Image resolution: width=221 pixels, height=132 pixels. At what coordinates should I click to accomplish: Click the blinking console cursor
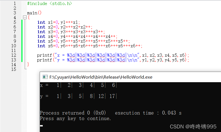click(x=41, y=126)
